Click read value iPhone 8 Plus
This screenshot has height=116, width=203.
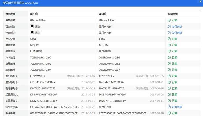point(107,20)
